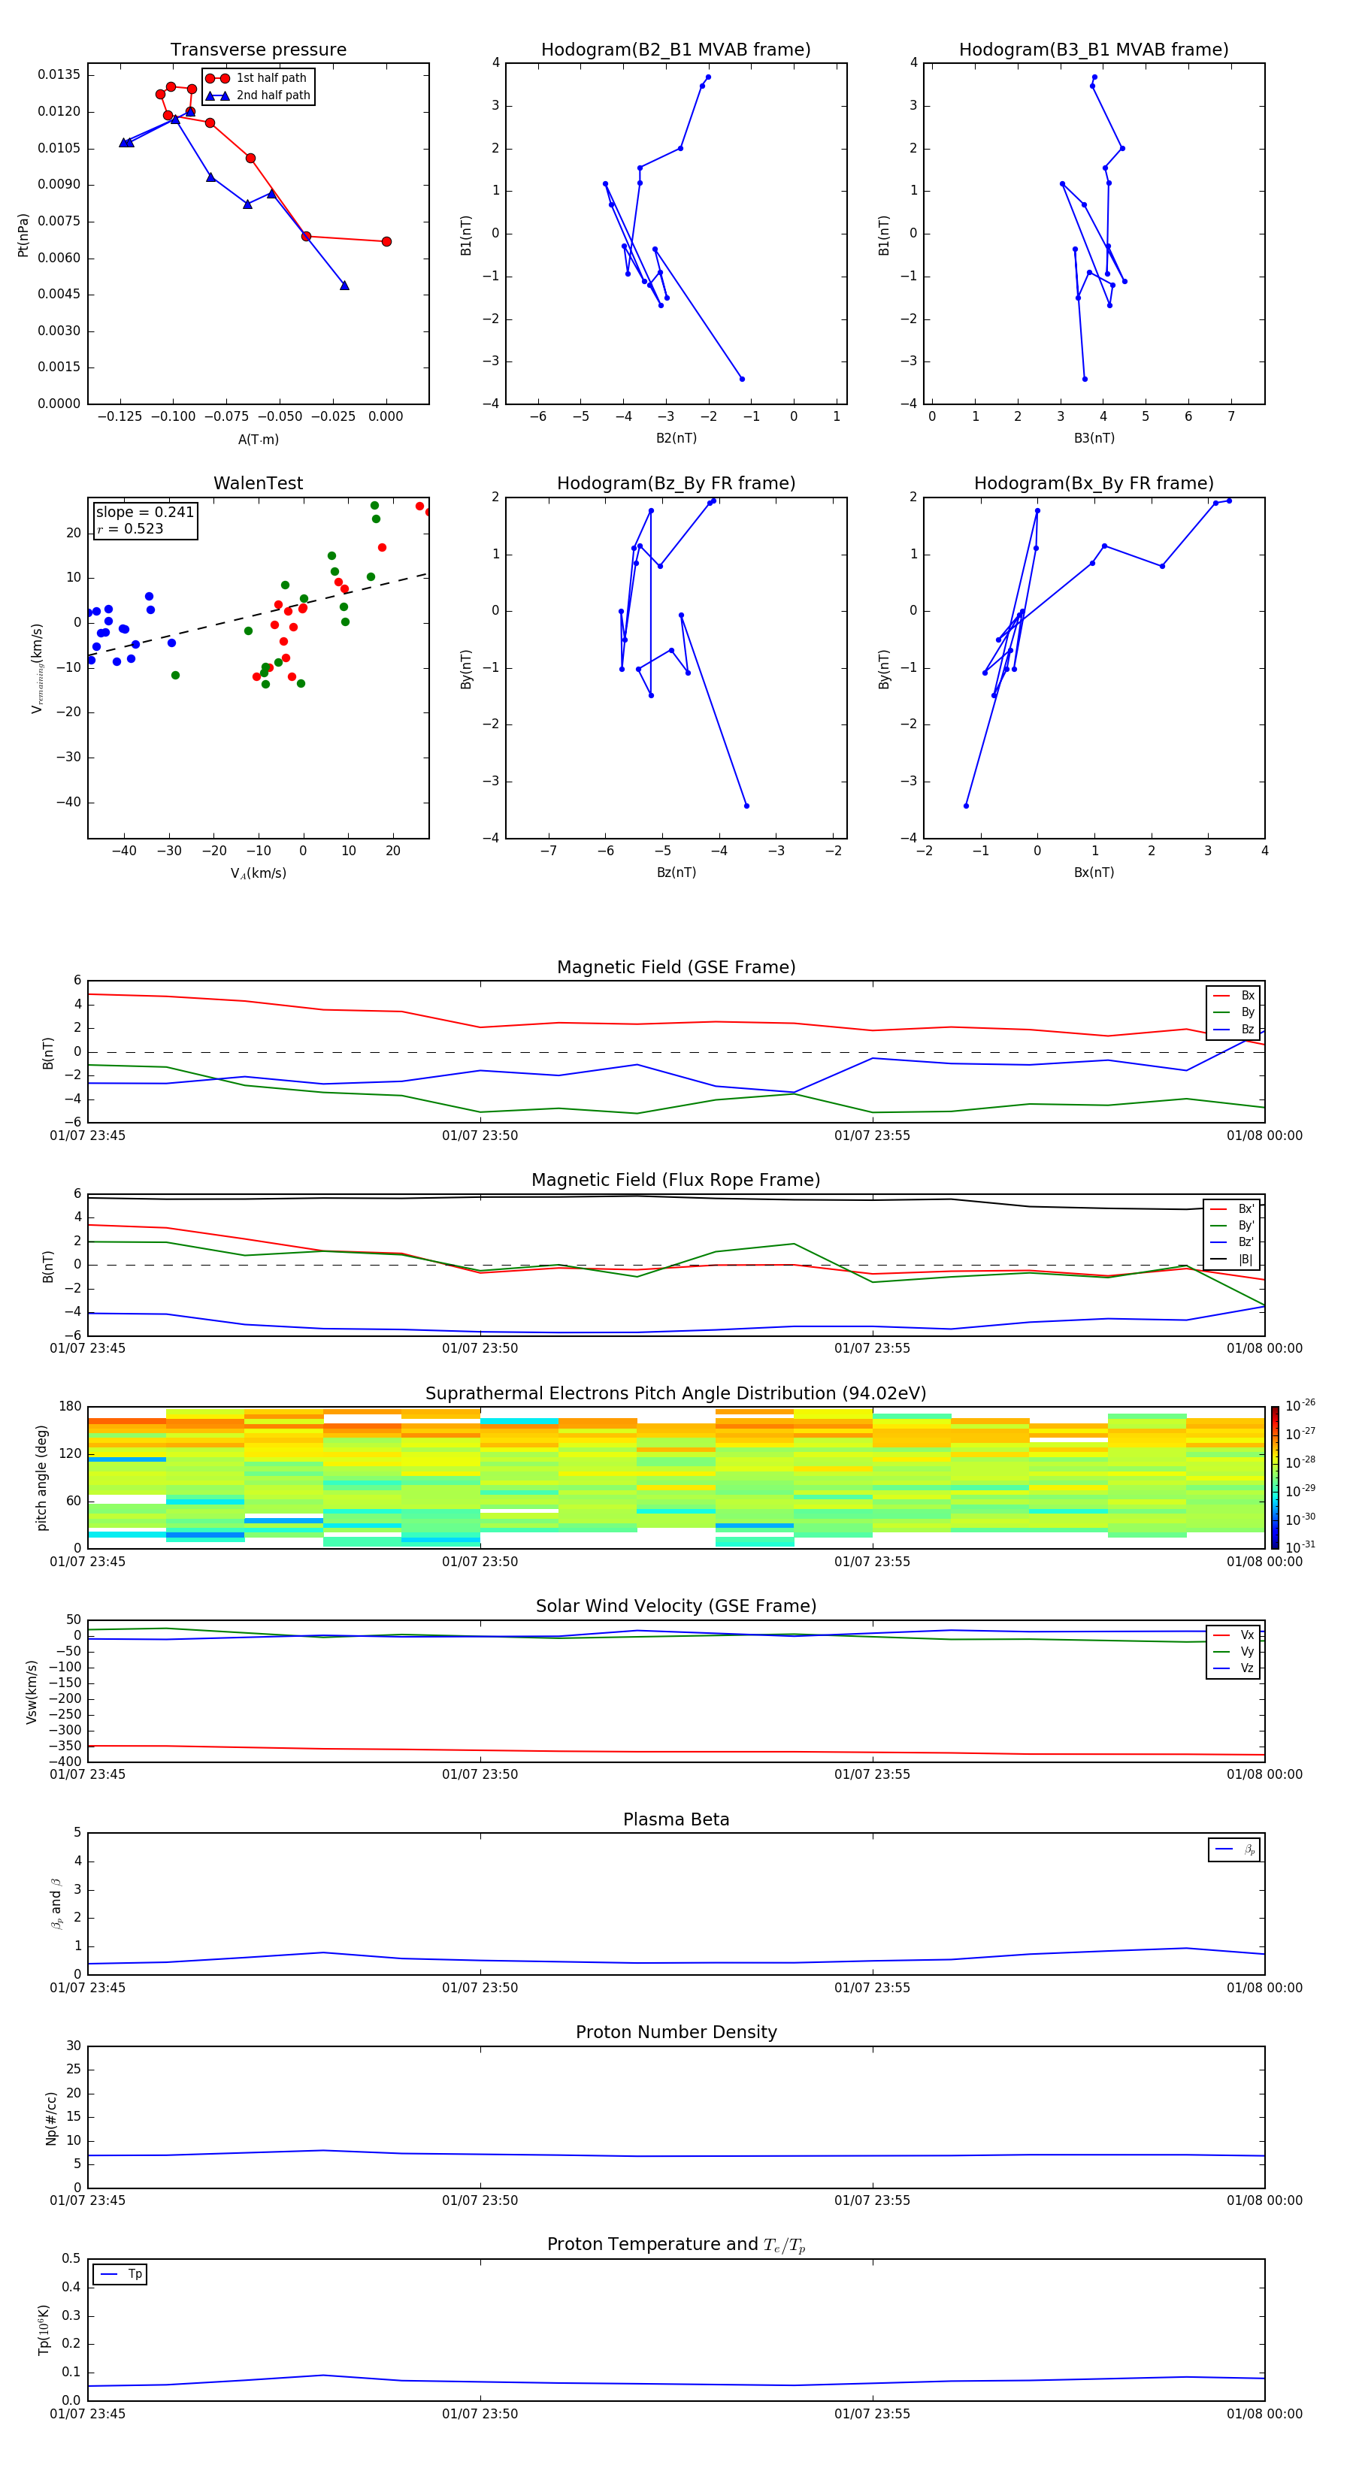Click '01/08 00:00' tick under Proton Temperature plot

[1264, 2414]
